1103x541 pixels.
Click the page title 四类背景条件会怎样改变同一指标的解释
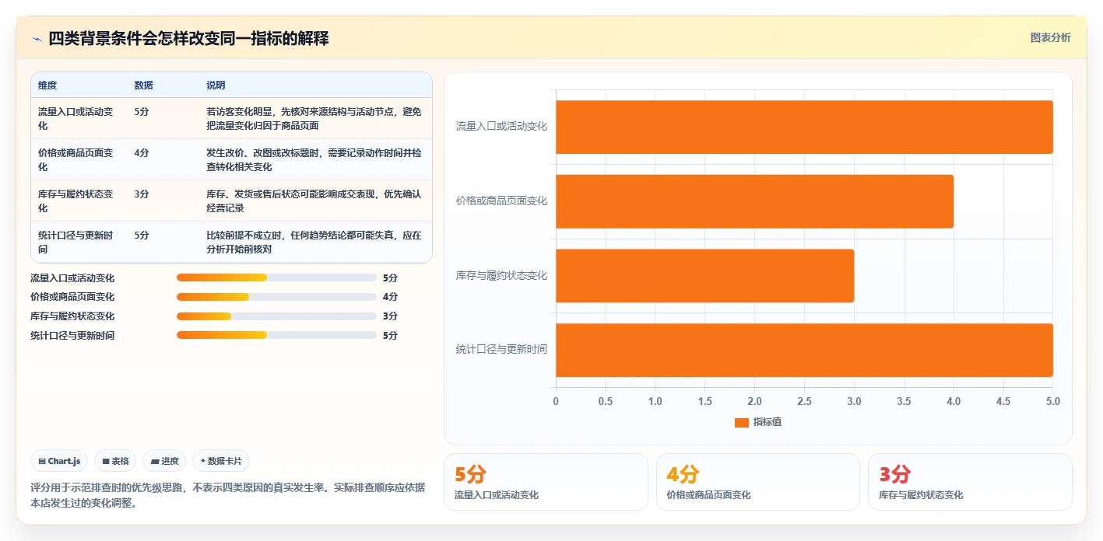pyautogui.click(x=188, y=38)
